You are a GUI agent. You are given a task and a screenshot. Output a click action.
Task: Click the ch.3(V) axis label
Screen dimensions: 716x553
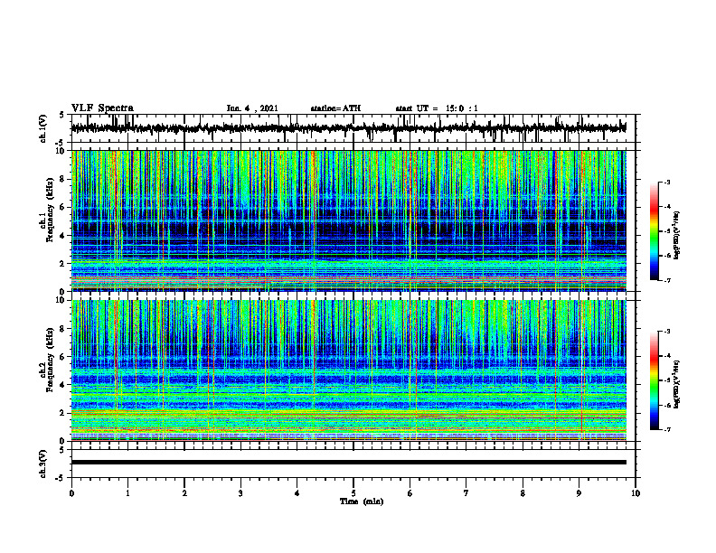pyautogui.click(x=43, y=464)
